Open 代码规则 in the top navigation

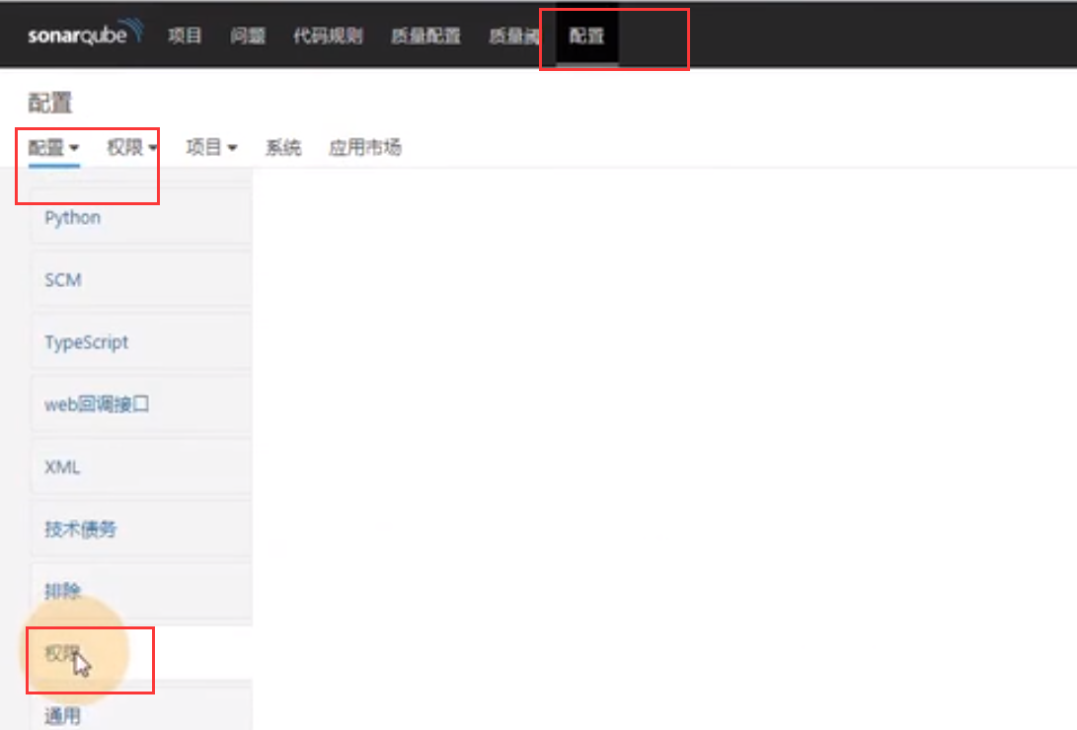pyautogui.click(x=328, y=36)
